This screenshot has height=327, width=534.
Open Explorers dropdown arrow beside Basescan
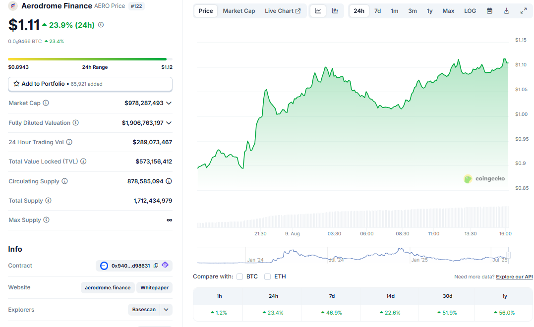point(166,310)
